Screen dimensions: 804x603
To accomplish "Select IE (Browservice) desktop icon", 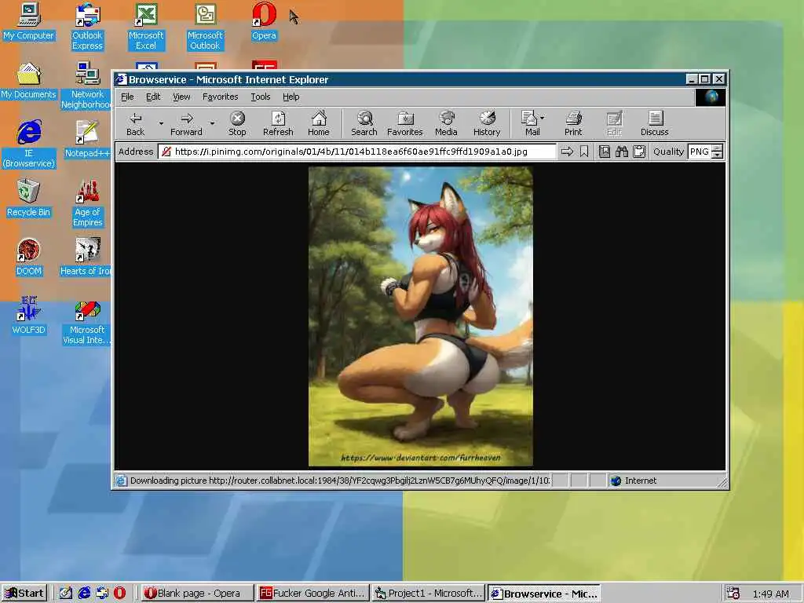I will pos(29,144).
